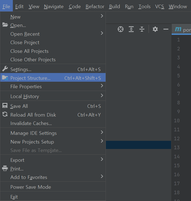Expand the Open Recent submenu arrow

(102, 33)
